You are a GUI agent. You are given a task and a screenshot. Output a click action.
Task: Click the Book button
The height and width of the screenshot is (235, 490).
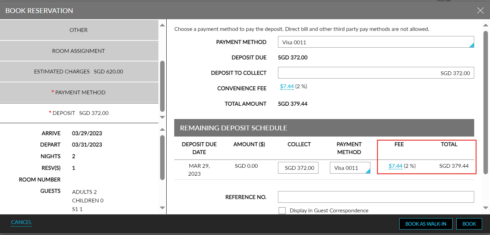469,224
